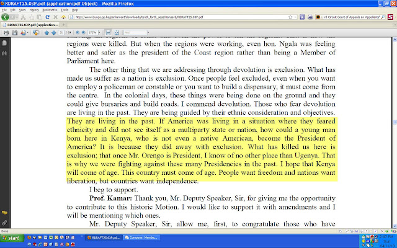
Task: Launch Firefox from quick launch bar
Action: pyautogui.click(x=29, y=237)
